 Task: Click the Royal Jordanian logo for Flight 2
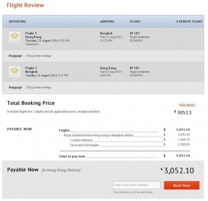coord(15,72)
